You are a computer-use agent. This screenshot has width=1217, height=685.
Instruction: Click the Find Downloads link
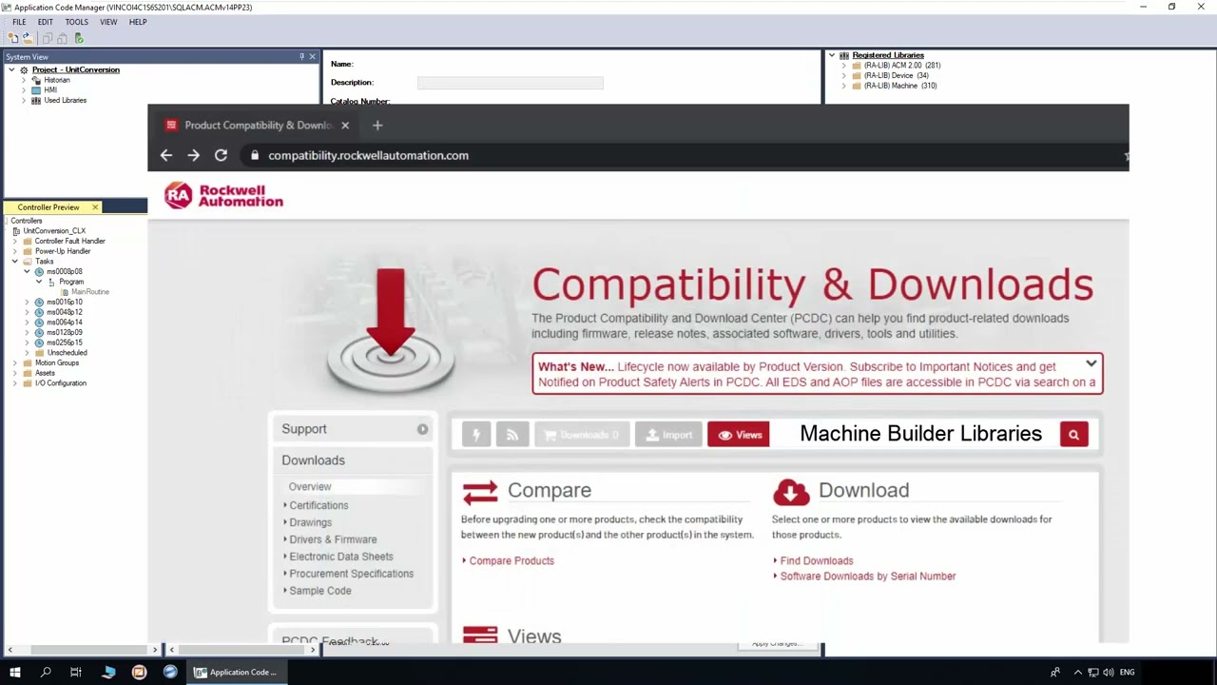click(x=817, y=561)
